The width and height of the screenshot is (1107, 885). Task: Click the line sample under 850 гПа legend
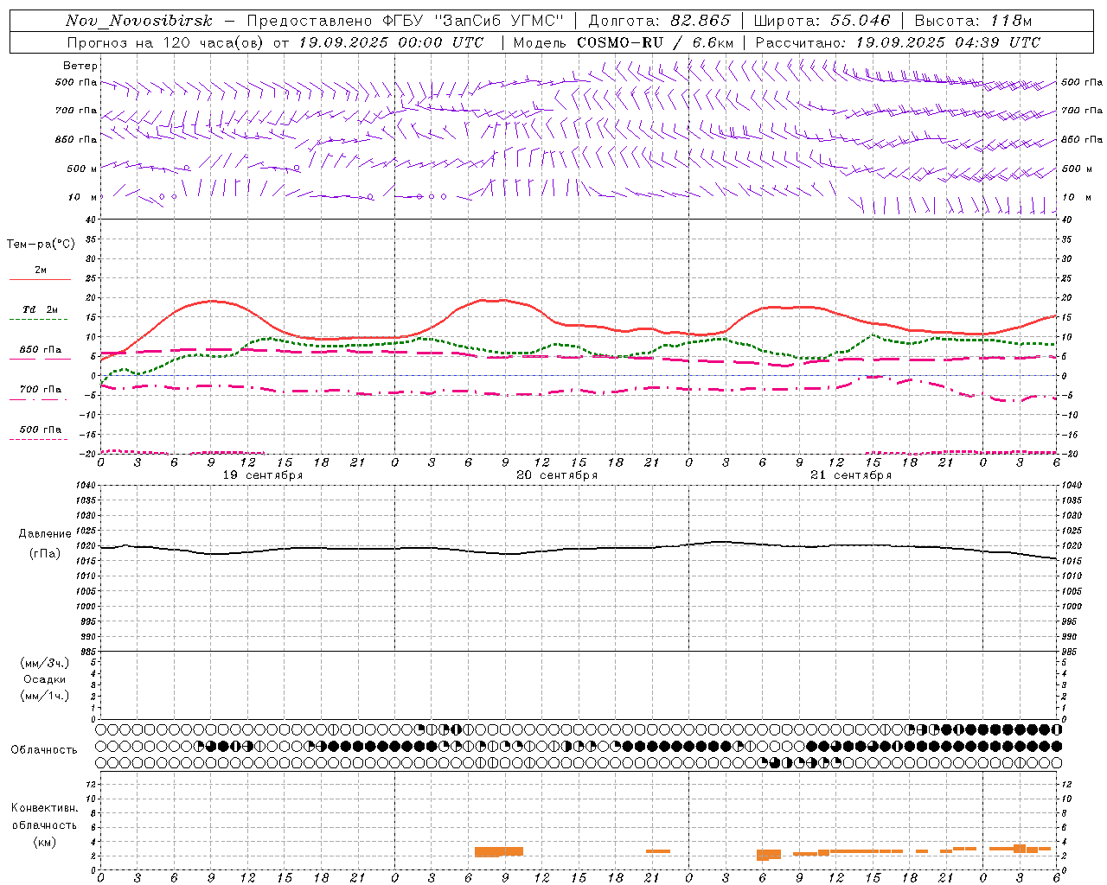click(x=39, y=359)
